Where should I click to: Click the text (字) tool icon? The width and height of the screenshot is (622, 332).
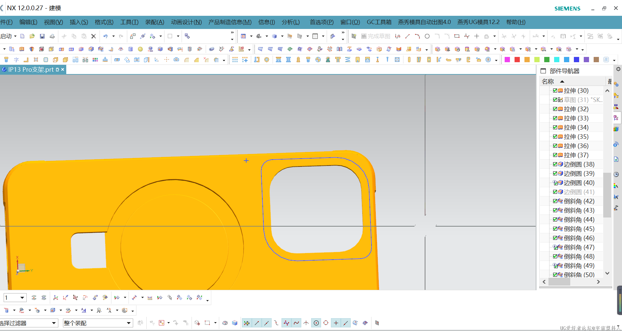16,60
